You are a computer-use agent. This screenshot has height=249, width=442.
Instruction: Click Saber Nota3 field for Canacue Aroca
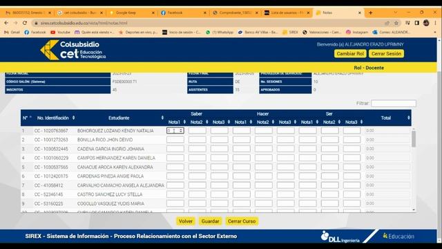[x=220, y=167]
